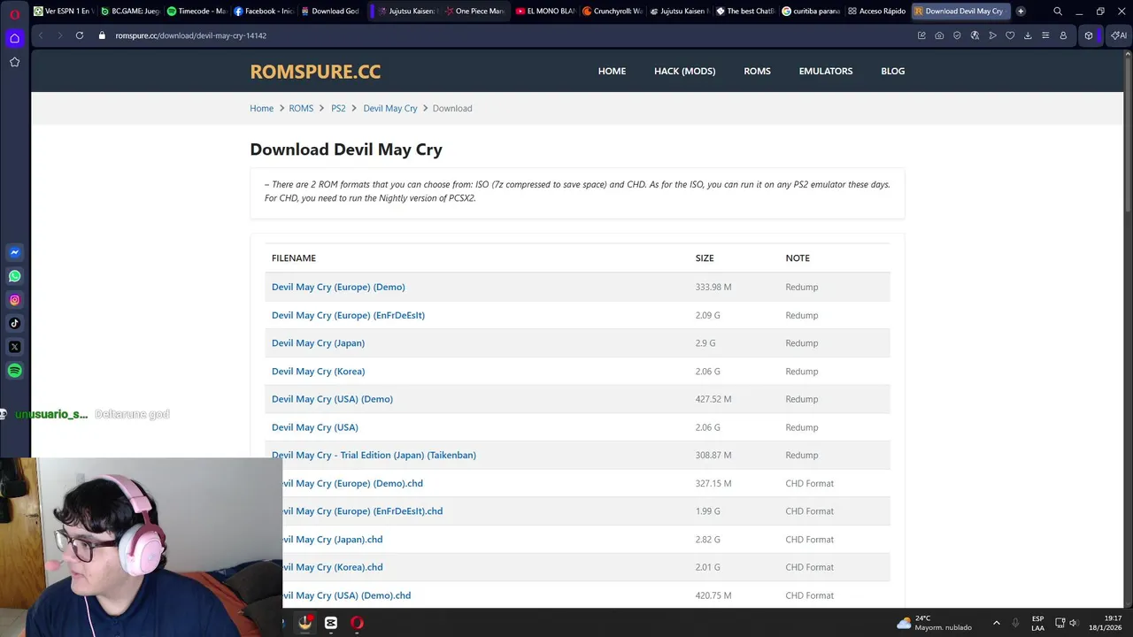Image resolution: width=1133 pixels, height=637 pixels.
Task: Open the easy setup sliders icon
Action: (x=1045, y=35)
